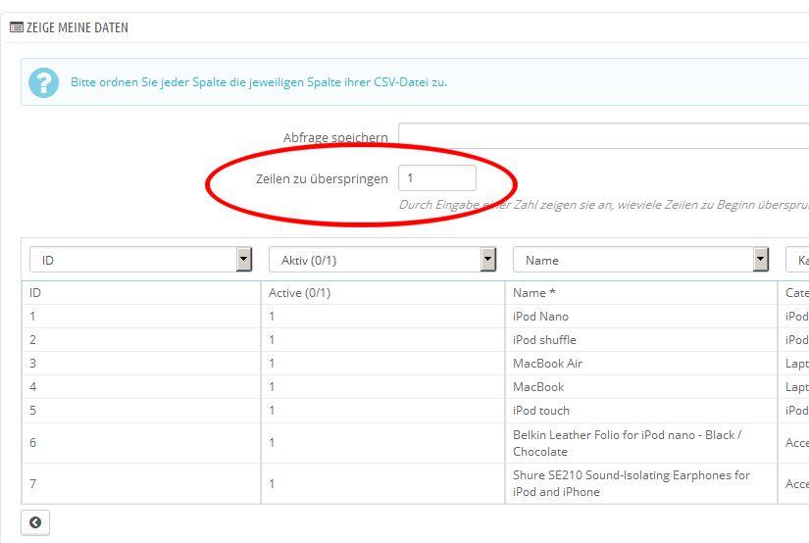This screenshot has height=543, width=809.
Task: Click ID cell with value 7
Action: (x=141, y=483)
